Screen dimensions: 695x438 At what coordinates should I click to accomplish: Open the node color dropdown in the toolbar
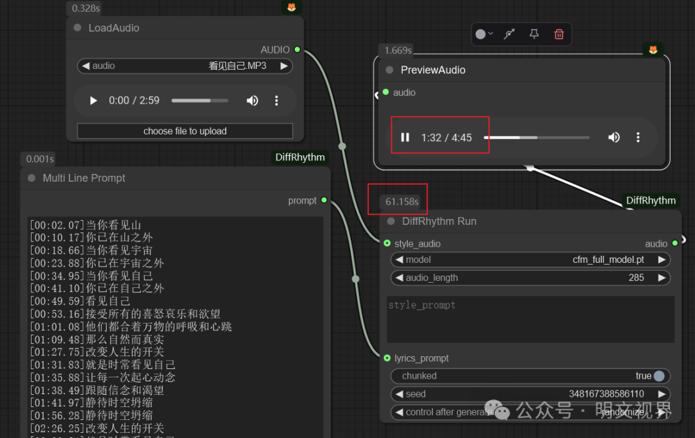click(484, 34)
